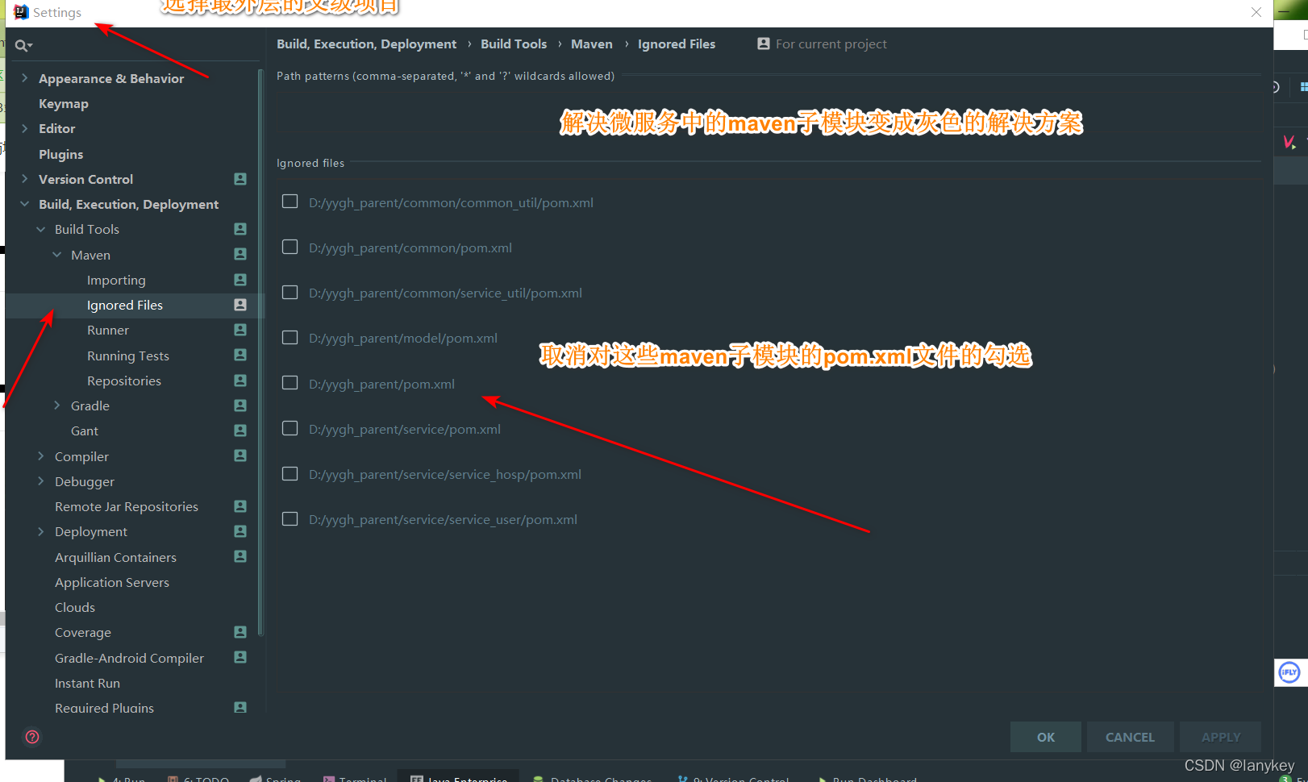
Task: Click project-level icon next to Maven
Action: (240, 254)
